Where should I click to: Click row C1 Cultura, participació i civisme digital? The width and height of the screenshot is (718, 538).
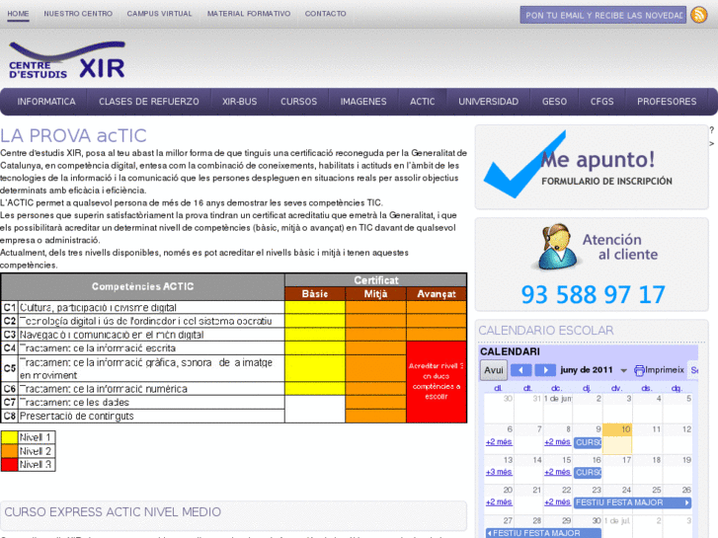[143, 307]
